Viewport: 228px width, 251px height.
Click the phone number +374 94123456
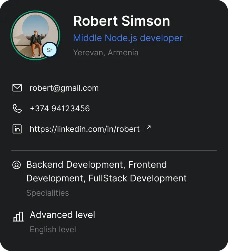pos(60,108)
